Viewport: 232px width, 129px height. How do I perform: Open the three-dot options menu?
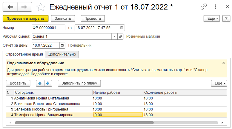[215, 7]
